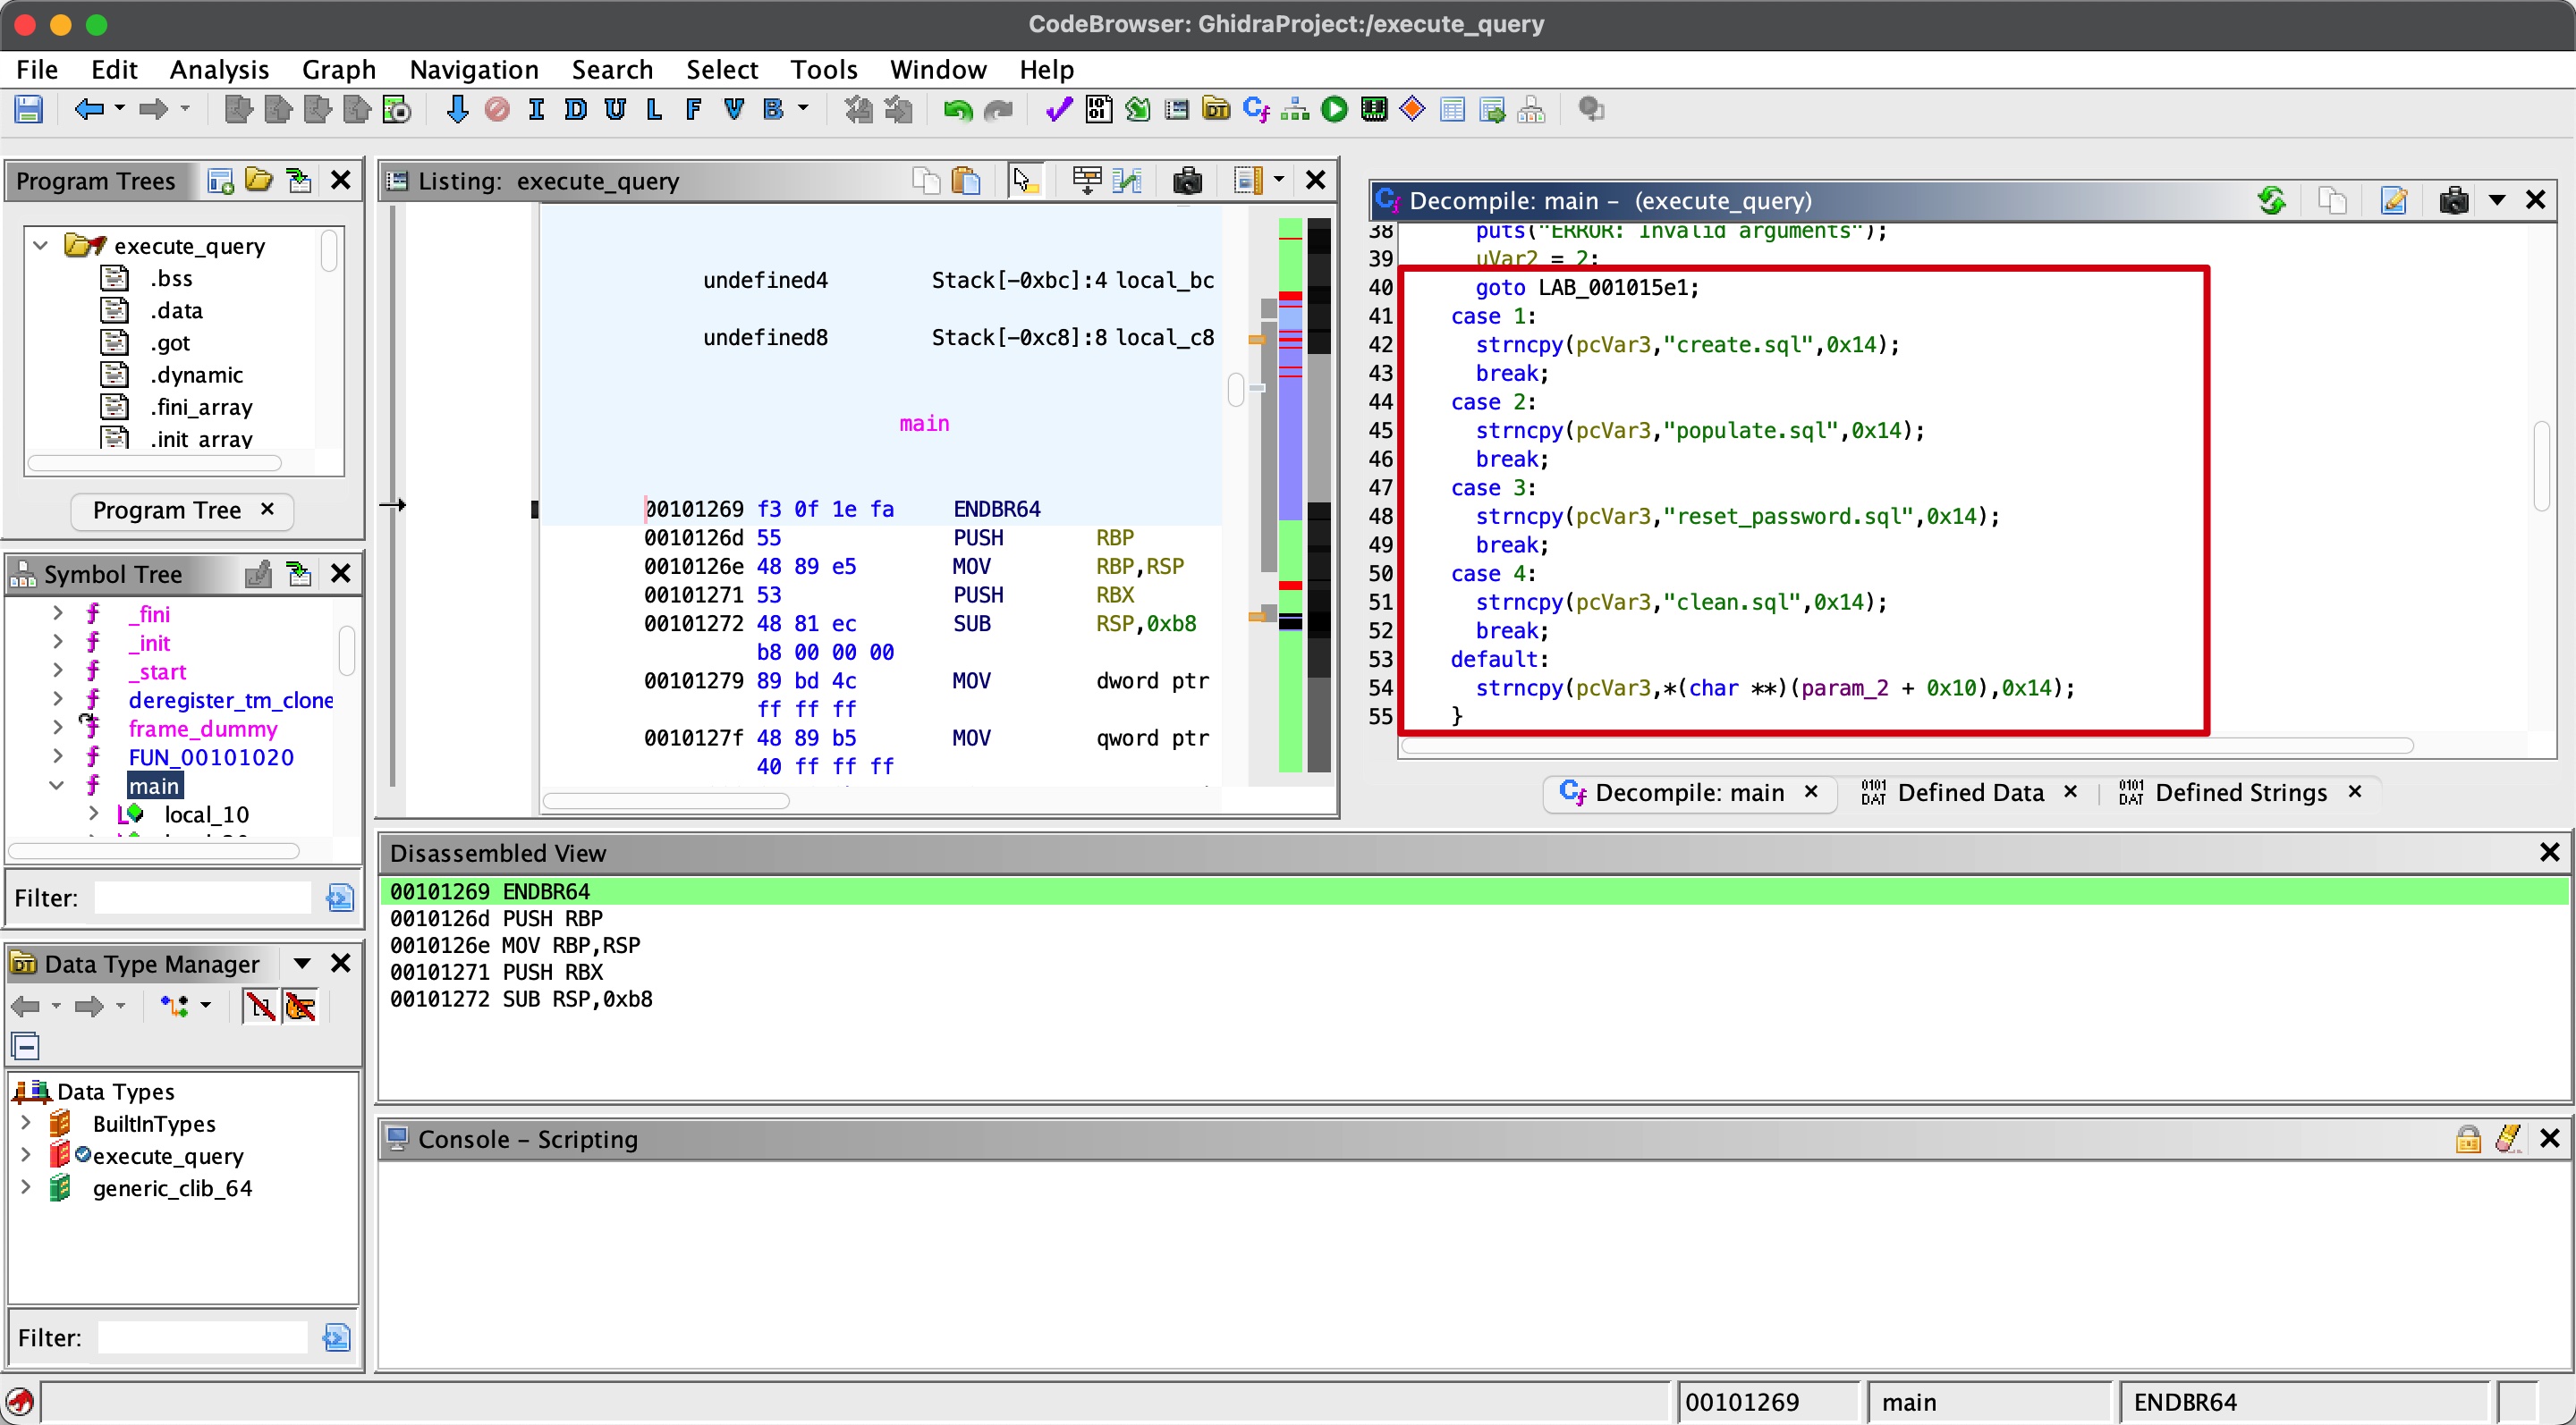Click the Program Tree tab button

[167, 510]
